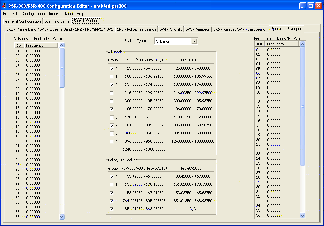Open the Import menu
The width and height of the screenshot is (324, 226).
click(x=54, y=14)
